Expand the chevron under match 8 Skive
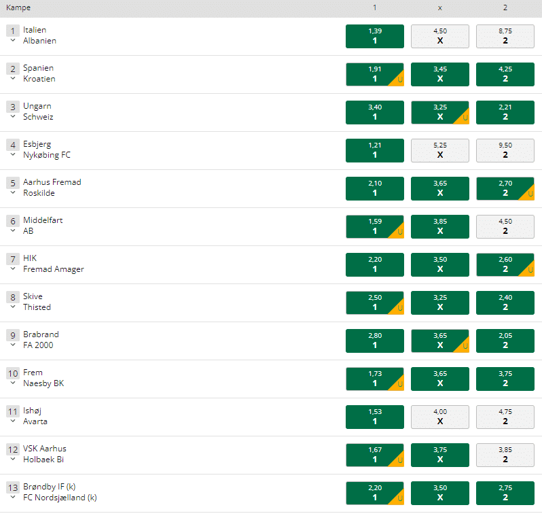This screenshot has width=542, height=518. click(x=13, y=307)
